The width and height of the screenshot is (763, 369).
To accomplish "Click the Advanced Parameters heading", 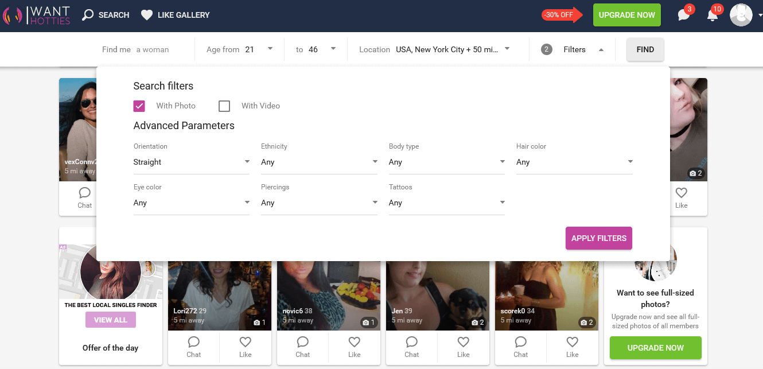I will tap(184, 126).
